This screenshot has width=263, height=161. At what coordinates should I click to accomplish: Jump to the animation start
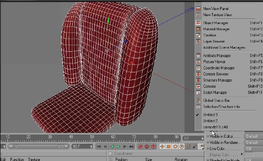[x=99, y=147]
